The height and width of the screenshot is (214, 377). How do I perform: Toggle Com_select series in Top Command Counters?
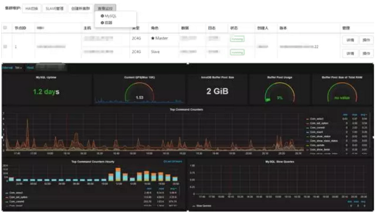click(x=317, y=119)
